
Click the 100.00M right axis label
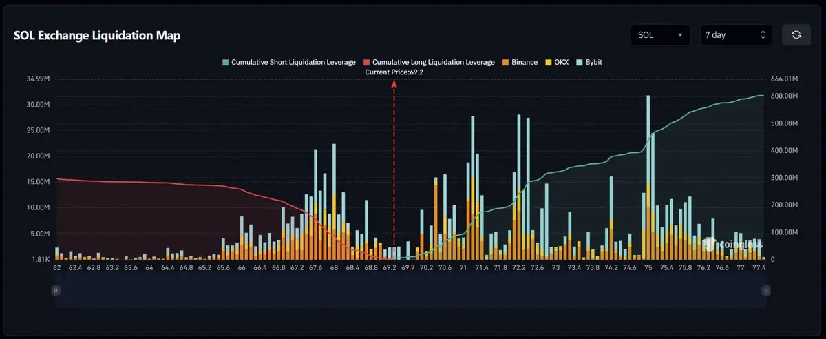[785, 232]
